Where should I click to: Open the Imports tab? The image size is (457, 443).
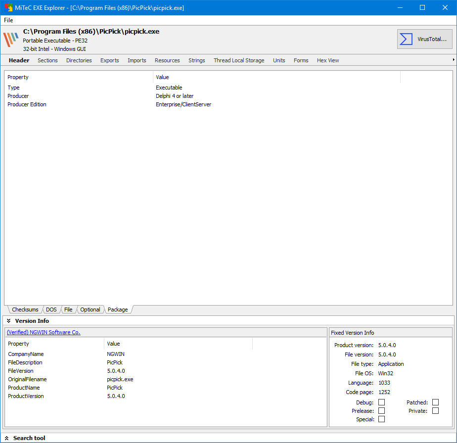click(x=137, y=60)
